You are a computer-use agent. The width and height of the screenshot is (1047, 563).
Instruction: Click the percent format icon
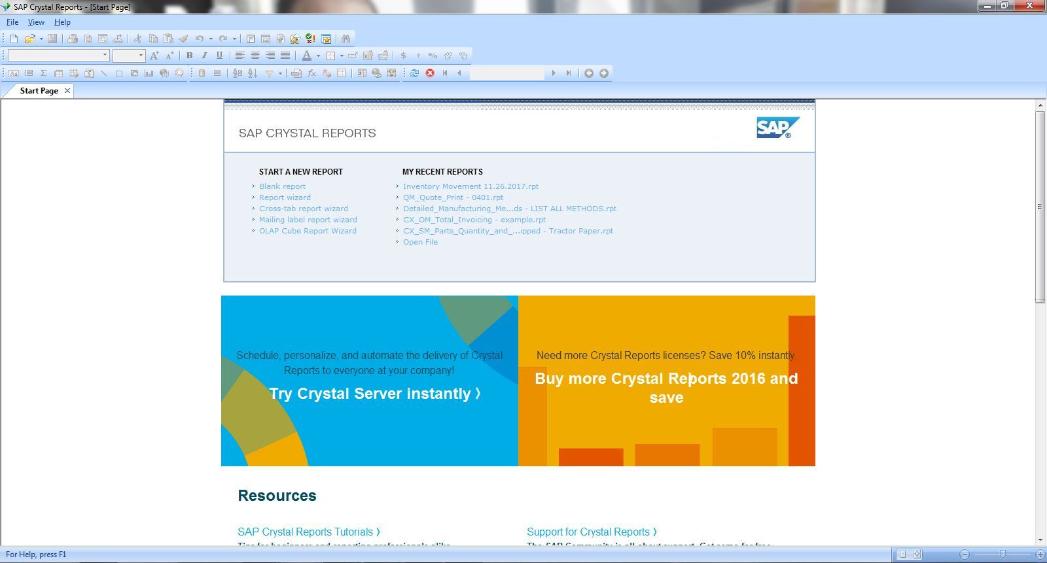[x=433, y=56]
